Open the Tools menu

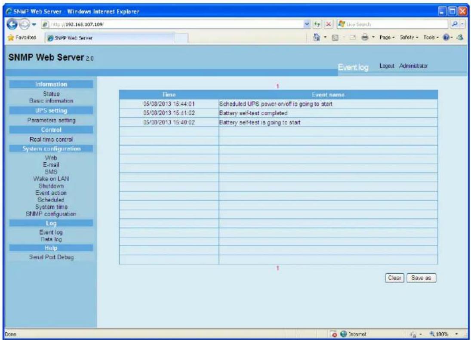coord(431,37)
